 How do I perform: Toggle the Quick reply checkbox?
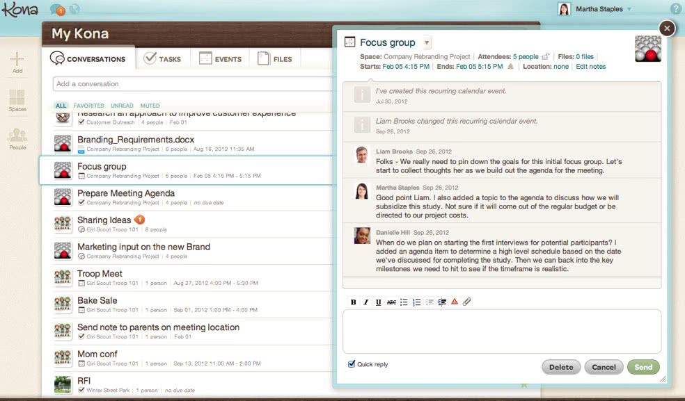coord(352,364)
